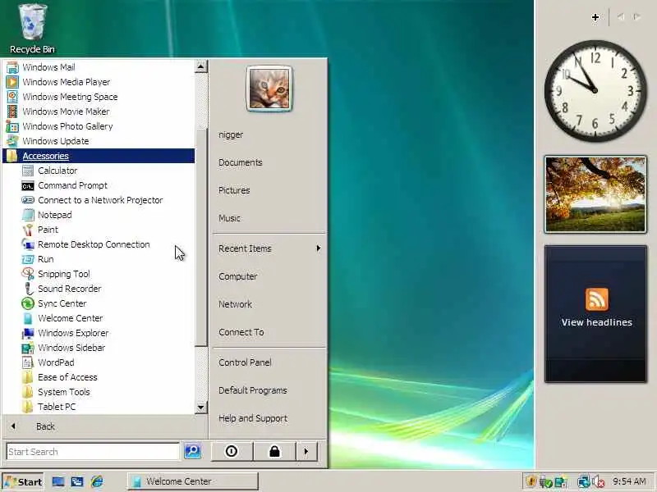Click Show Desktop quick launch icon
Image resolution: width=657 pixels, height=492 pixels.
pyautogui.click(x=58, y=481)
